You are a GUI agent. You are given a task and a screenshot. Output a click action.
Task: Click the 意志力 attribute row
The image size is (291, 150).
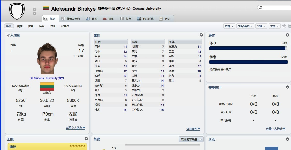tap(148, 80)
